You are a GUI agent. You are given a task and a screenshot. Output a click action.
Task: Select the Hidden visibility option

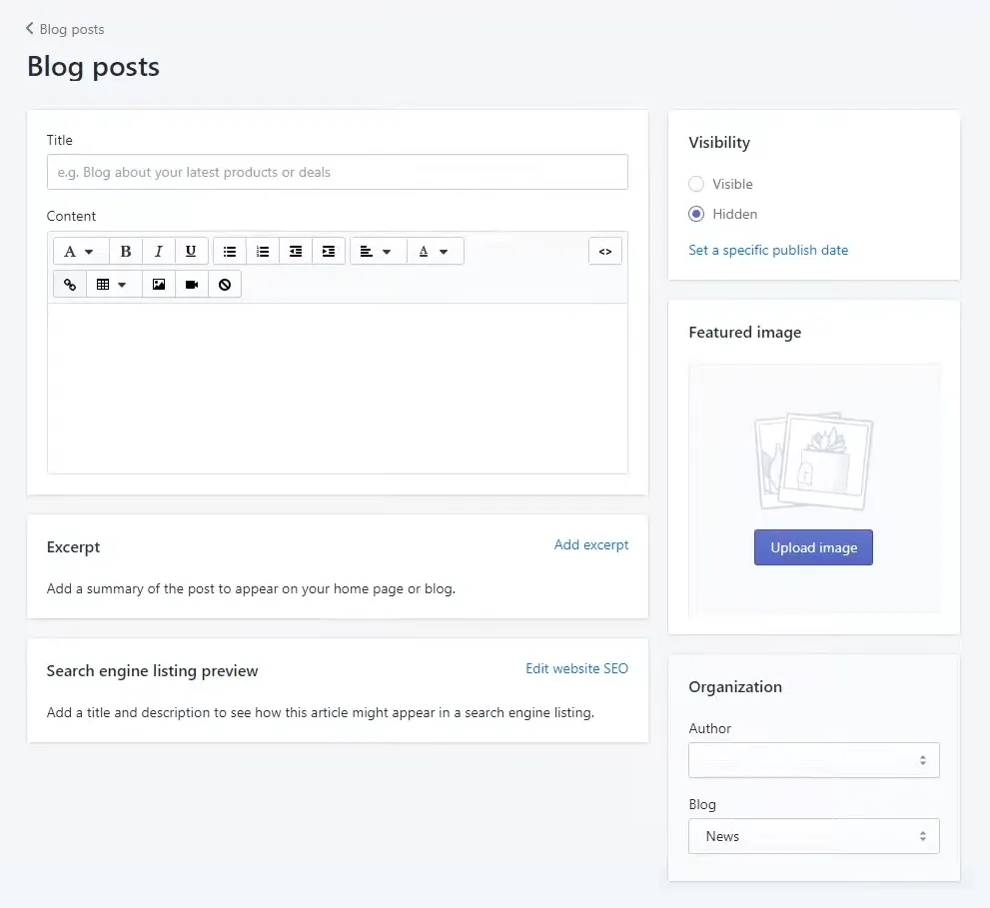[695, 214]
